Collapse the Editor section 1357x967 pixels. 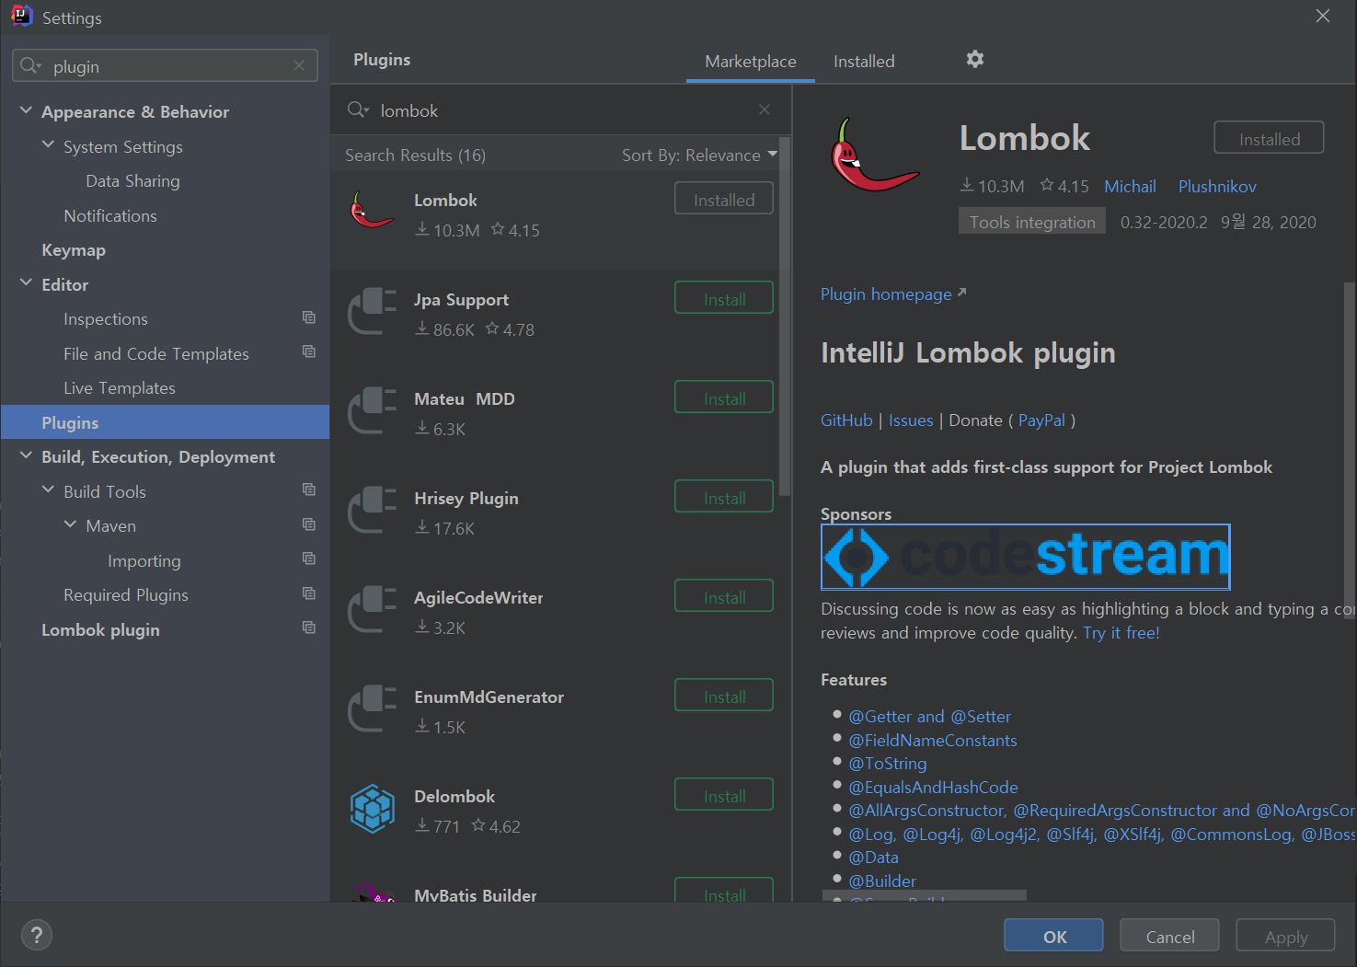click(26, 283)
